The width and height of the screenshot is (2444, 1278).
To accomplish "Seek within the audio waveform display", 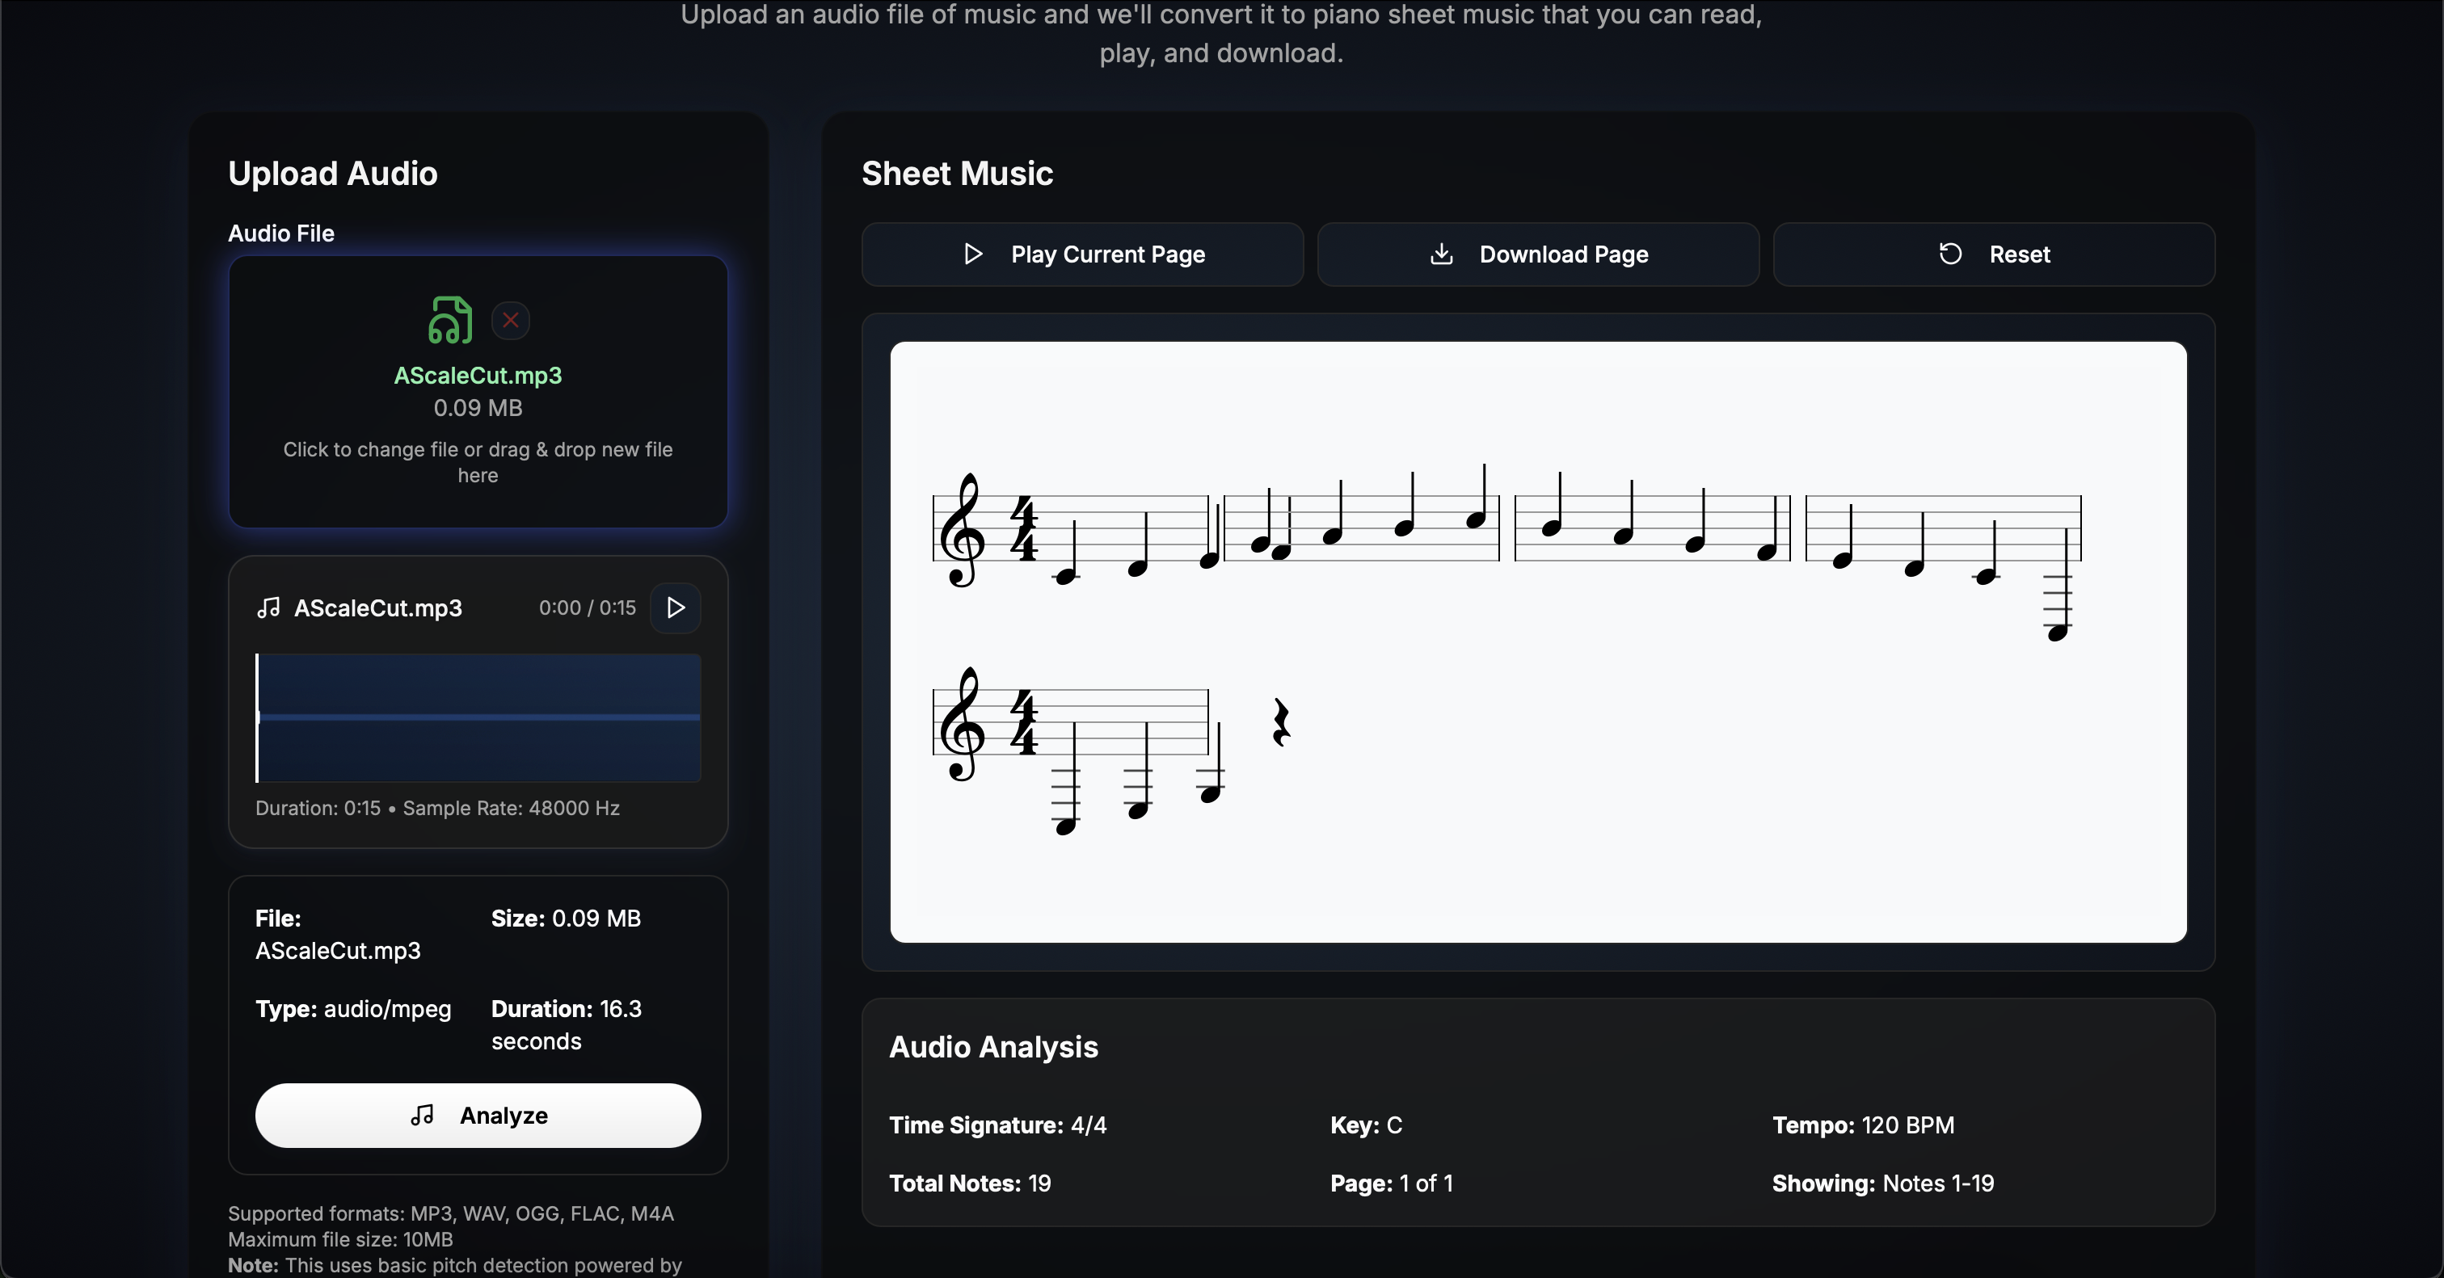I will click(478, 717).
